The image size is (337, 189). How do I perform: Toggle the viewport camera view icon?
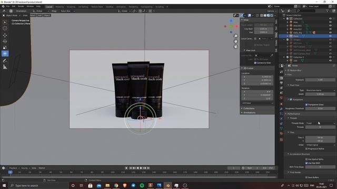pos(236,47)
